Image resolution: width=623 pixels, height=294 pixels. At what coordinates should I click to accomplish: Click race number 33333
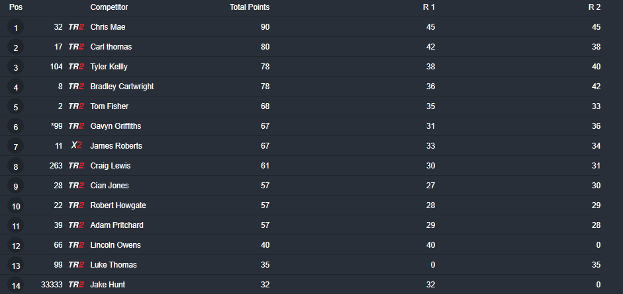click(x=52, y=285)
